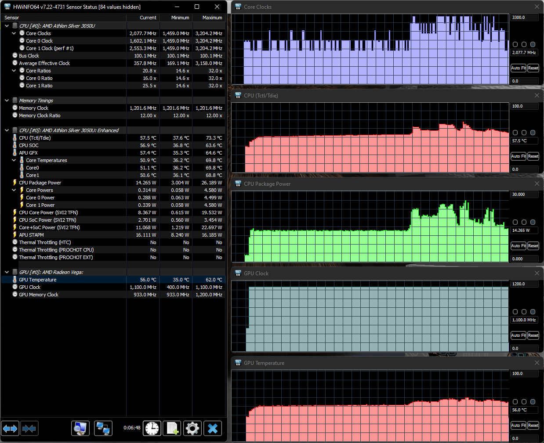This screenshot has width=544, height=443.
Task: Click the Minimum column header
Action: pyautogui.click(x=176, y=18)
